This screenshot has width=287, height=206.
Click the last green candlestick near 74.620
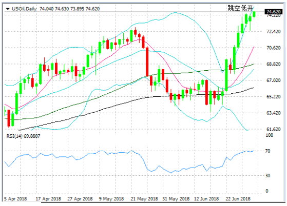pos(254,14)
